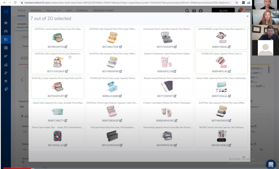The width and height of the screenshot is (279, 169).
Task: Open external link for B07H6G7ZQF
Action: click(121, 47)
